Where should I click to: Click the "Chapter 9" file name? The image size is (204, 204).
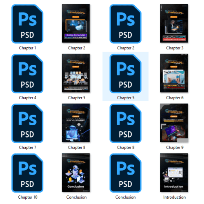tap(175, 148)
